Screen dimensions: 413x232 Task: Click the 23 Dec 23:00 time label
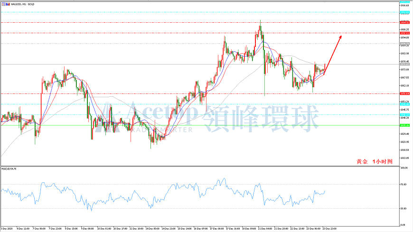[329, 229]
